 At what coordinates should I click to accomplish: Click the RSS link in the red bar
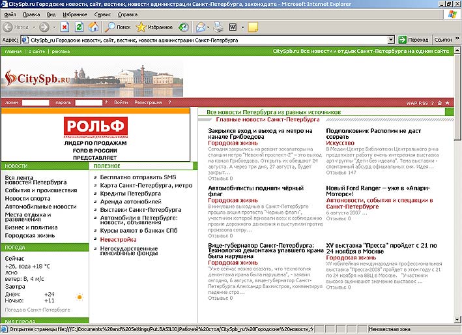click(x=423, y=103)
